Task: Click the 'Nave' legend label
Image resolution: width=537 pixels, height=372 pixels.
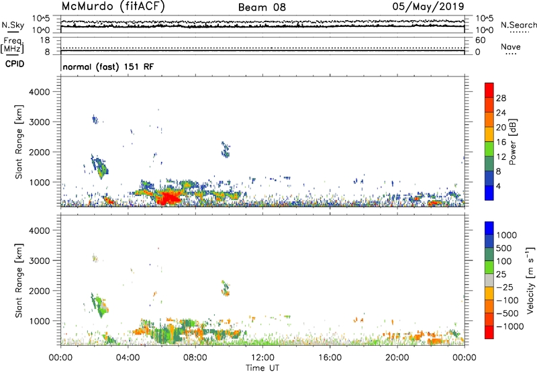Action: click(510, 47)
